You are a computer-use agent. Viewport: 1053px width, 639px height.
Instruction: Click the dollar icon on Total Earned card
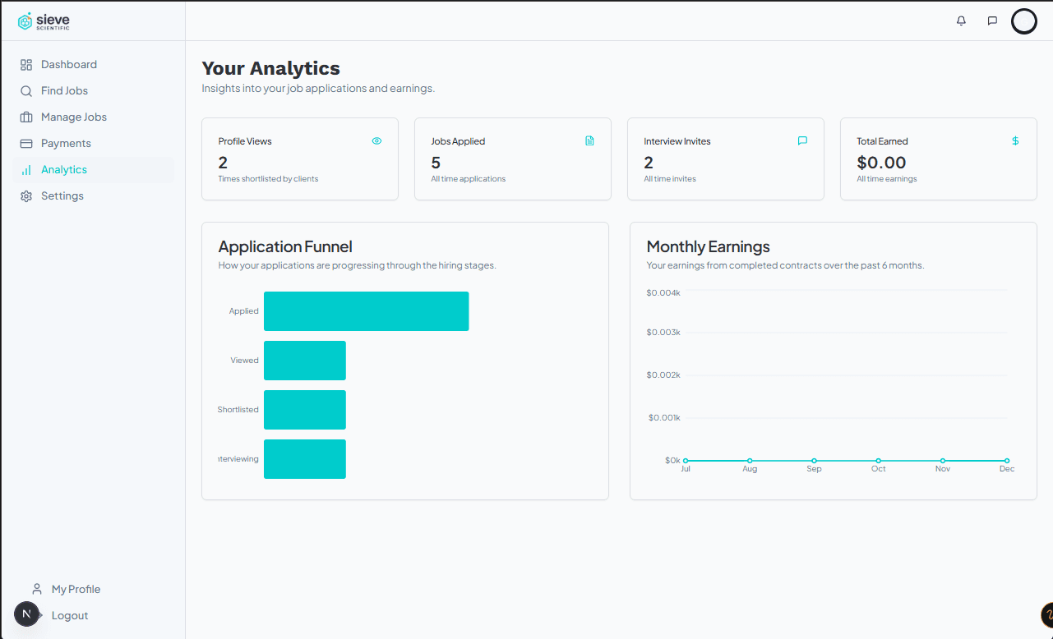1015,140
